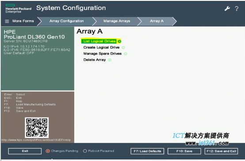245x161 pixels.
Task: Click the arrow icon next to Delete Array
Action: coord(110,60)
